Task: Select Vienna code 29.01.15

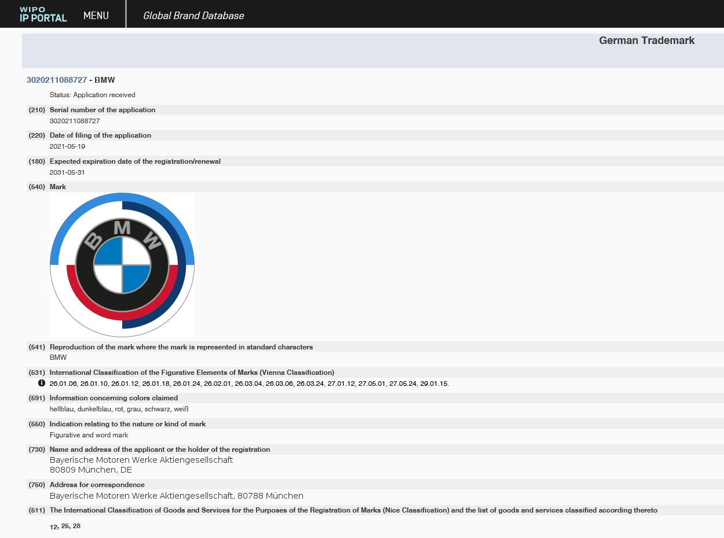Action: click(434, 384)
